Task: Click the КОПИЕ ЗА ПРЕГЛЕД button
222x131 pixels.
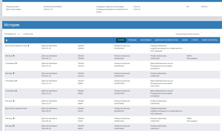Action: click(209, 40)
